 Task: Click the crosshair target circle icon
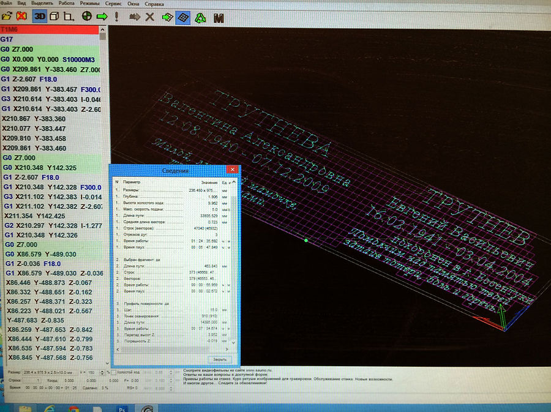coord(86,16)
